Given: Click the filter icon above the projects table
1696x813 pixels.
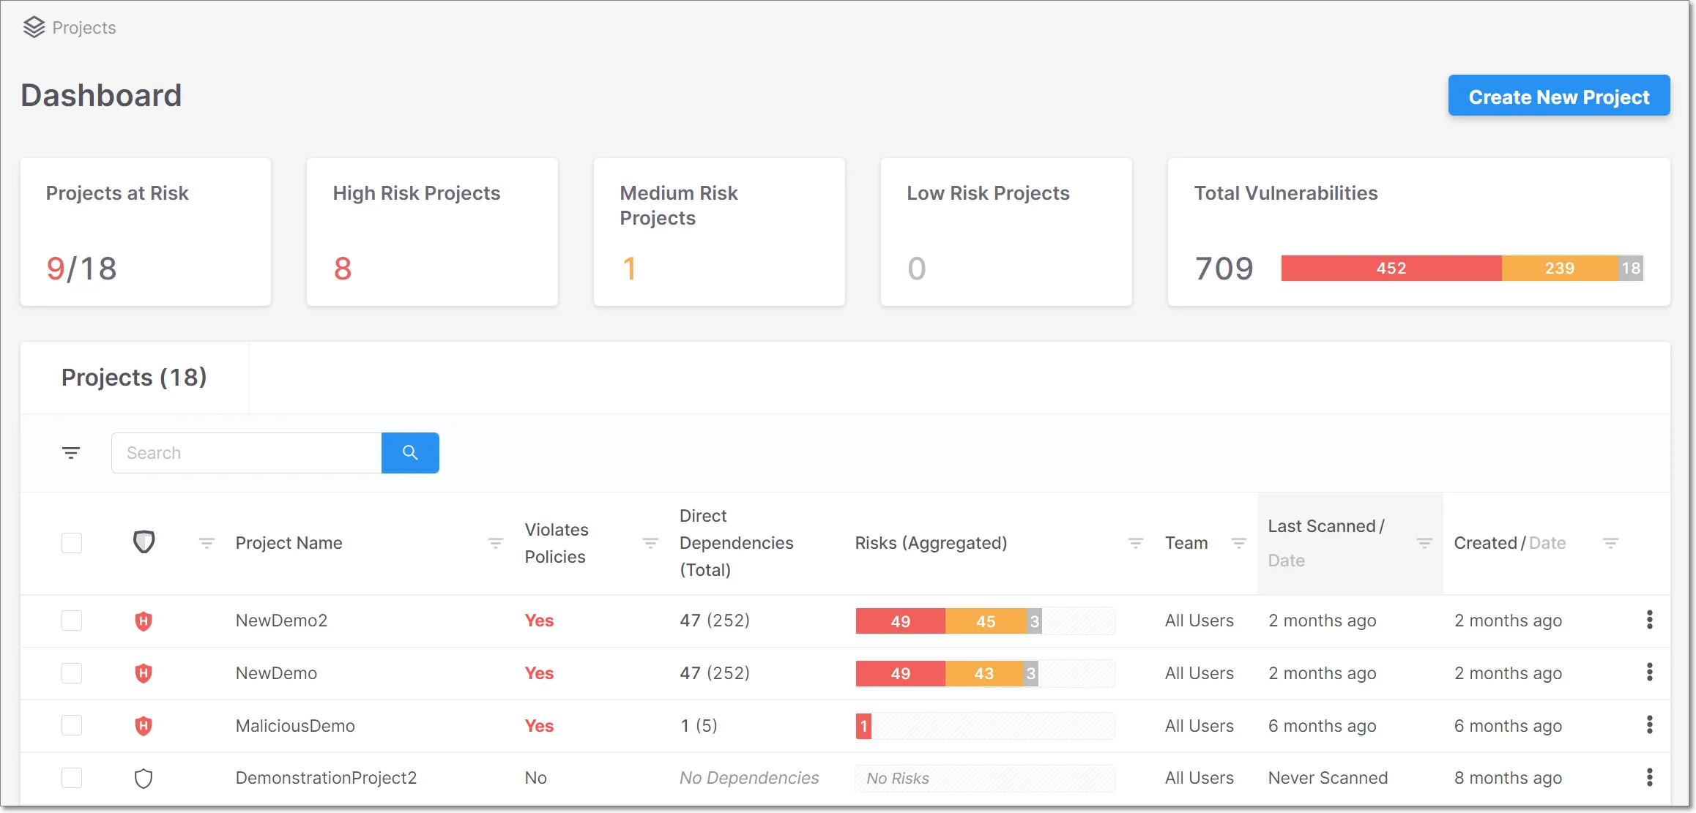Looking at the screenshot, I should pos(71,452).
